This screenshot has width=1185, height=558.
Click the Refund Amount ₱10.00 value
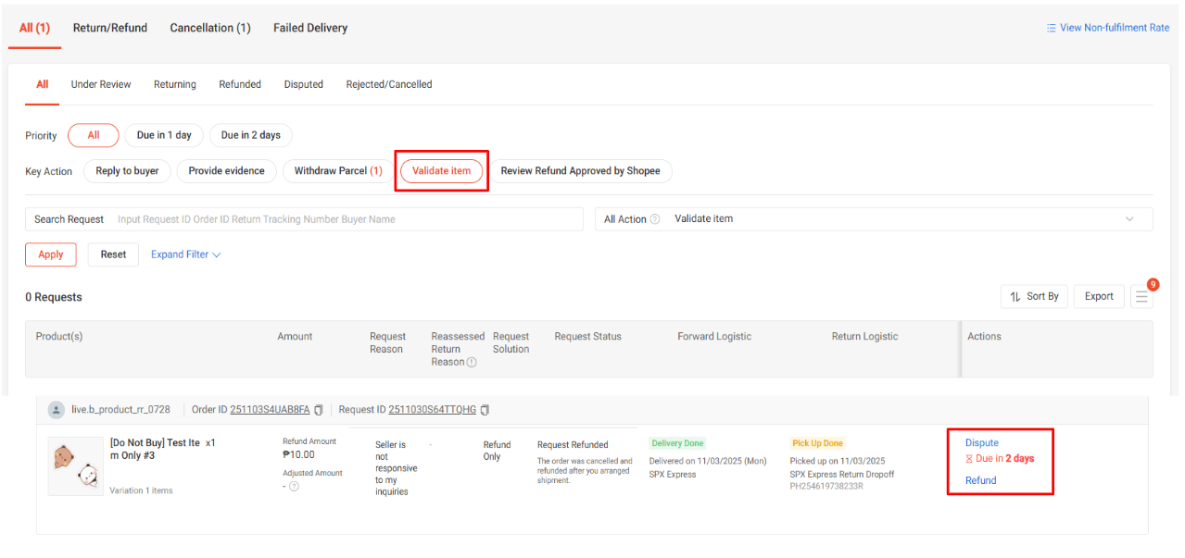point(298,454)
